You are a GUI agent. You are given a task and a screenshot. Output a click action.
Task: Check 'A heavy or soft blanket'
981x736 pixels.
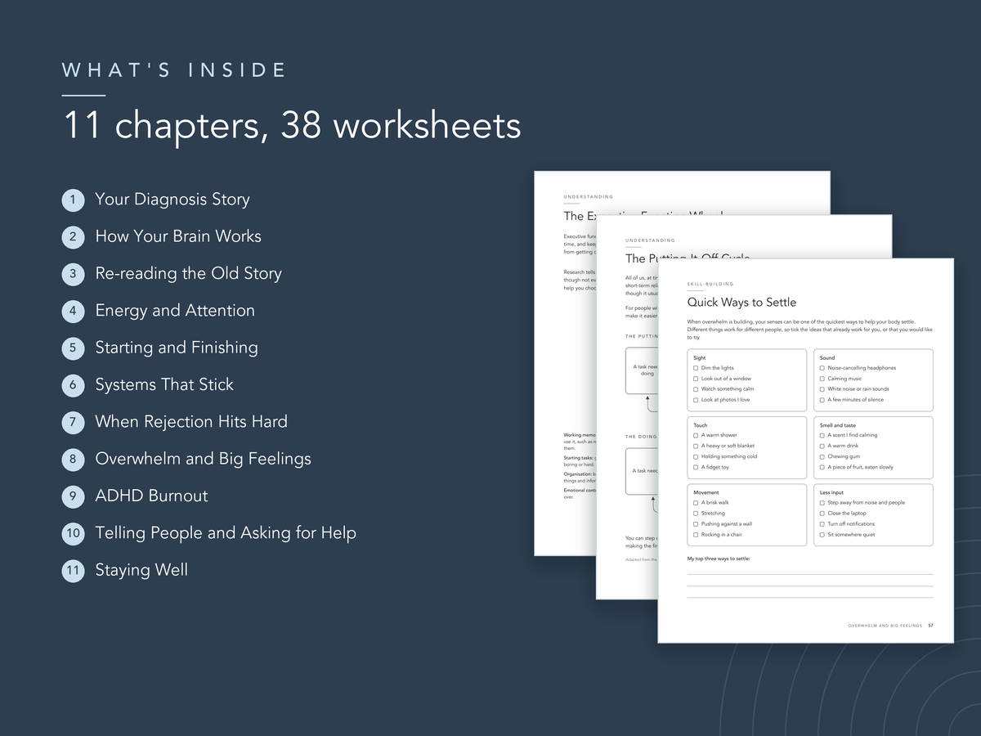click(x=696, y=446)
